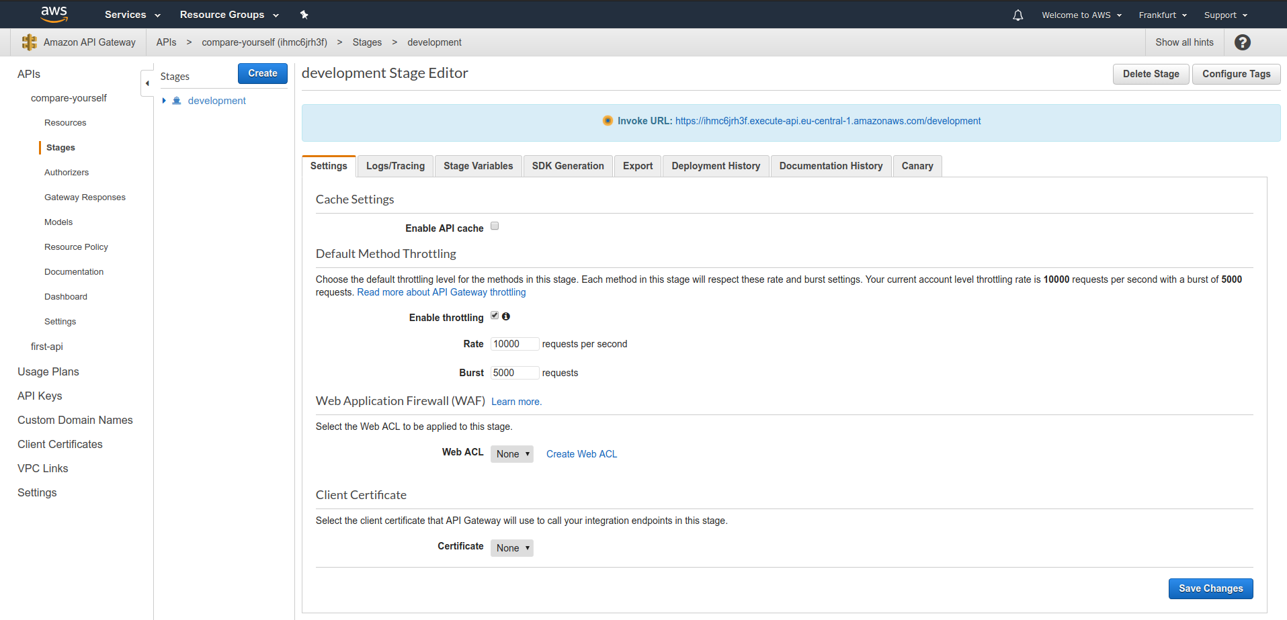1287x620 pixels.
Task: Open the Frankfurt region selector
Action: pos(1163,15)
